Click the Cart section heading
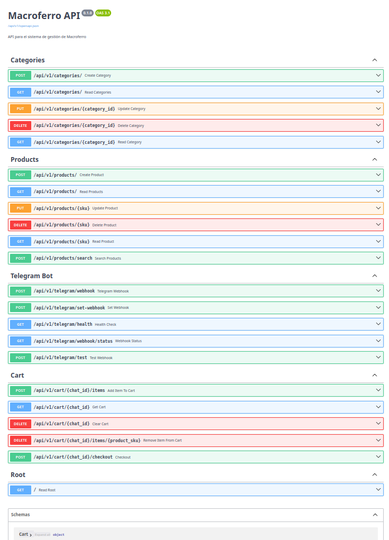Screen dimensions: 389x540 (17, 375)
